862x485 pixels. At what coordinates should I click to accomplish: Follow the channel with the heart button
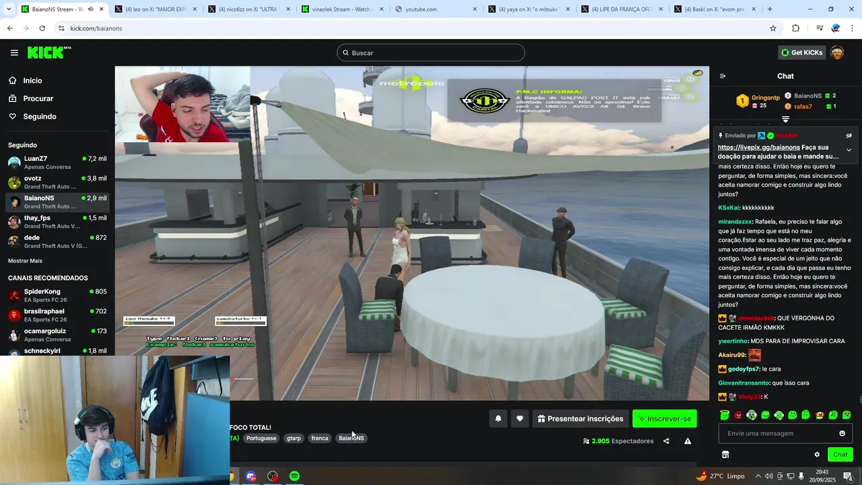tap(519, 418)
